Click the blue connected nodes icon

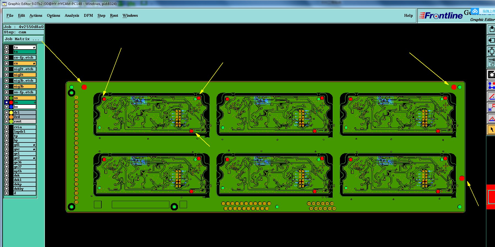(491, 86)
